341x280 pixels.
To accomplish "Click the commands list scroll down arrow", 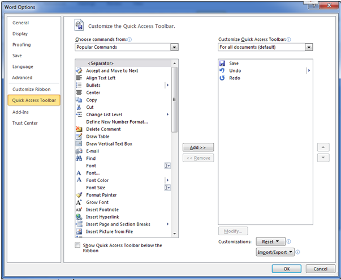I will pyautogui.click(x=174, y=234).
